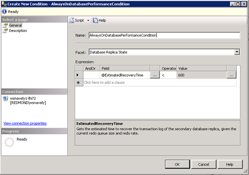Click the wsnavely1-lhi72 connection text

pyautogui.click(x=23, y=98)
